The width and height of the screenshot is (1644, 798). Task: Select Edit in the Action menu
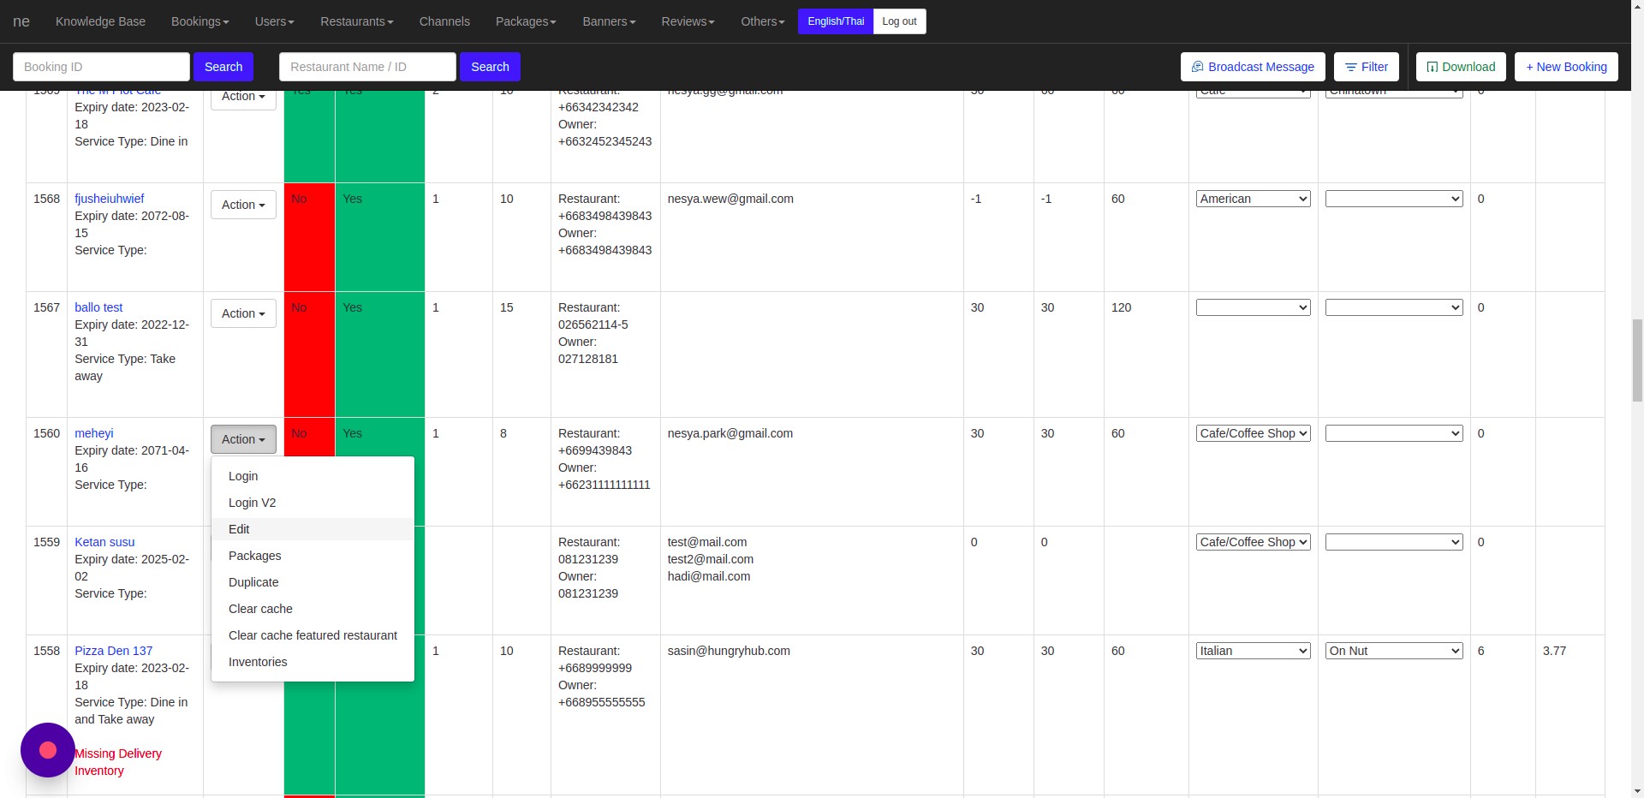239,529
